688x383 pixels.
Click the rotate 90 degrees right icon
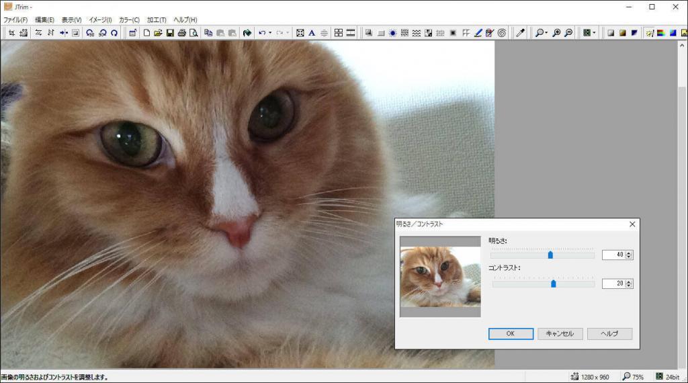pyautogui.click(x=102, y=33)
